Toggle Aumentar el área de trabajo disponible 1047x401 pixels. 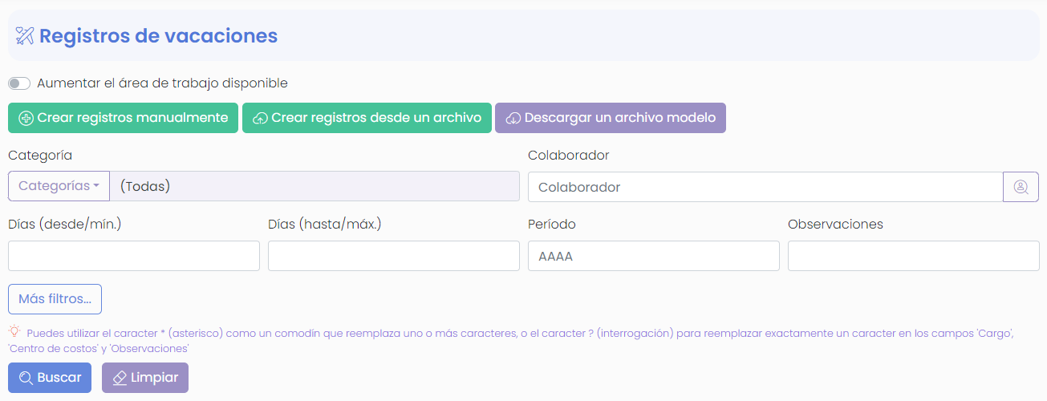click(x=19, y=83)
